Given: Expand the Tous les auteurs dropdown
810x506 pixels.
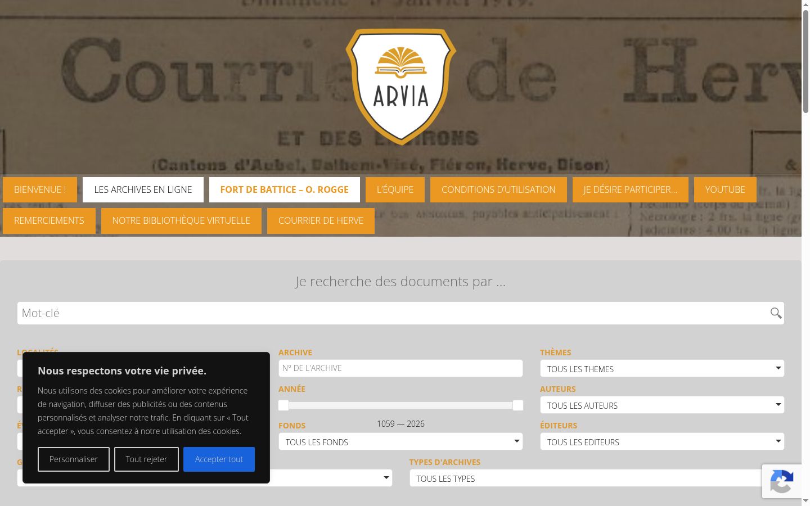Looking at the screenshot, I should click(662, 405).
